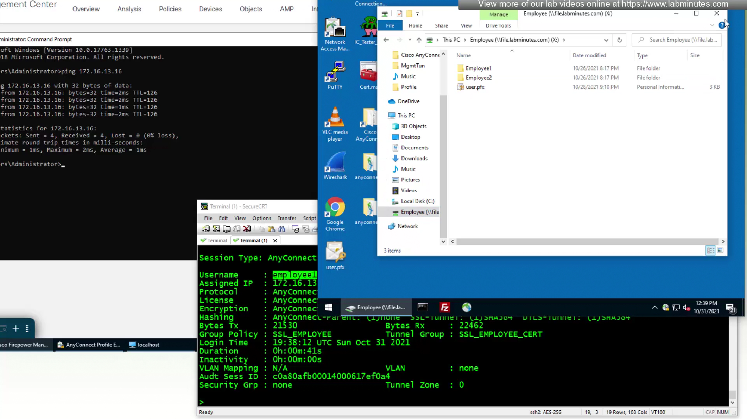Open the address bar history dropdown
The height and width of the screenshot is (419, 747).
[x=606, y=40]
